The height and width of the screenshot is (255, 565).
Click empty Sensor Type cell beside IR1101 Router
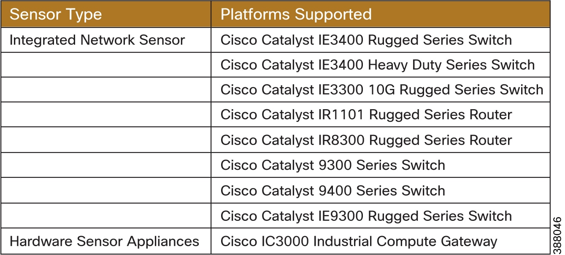[105, 115]
